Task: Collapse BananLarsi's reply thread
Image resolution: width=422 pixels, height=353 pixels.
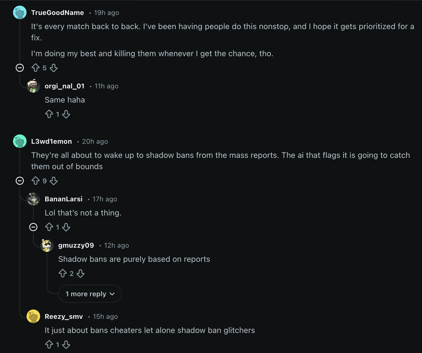Action: pos(33,227)
